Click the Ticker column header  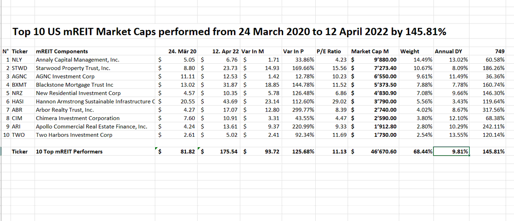[x=20, y=51]
